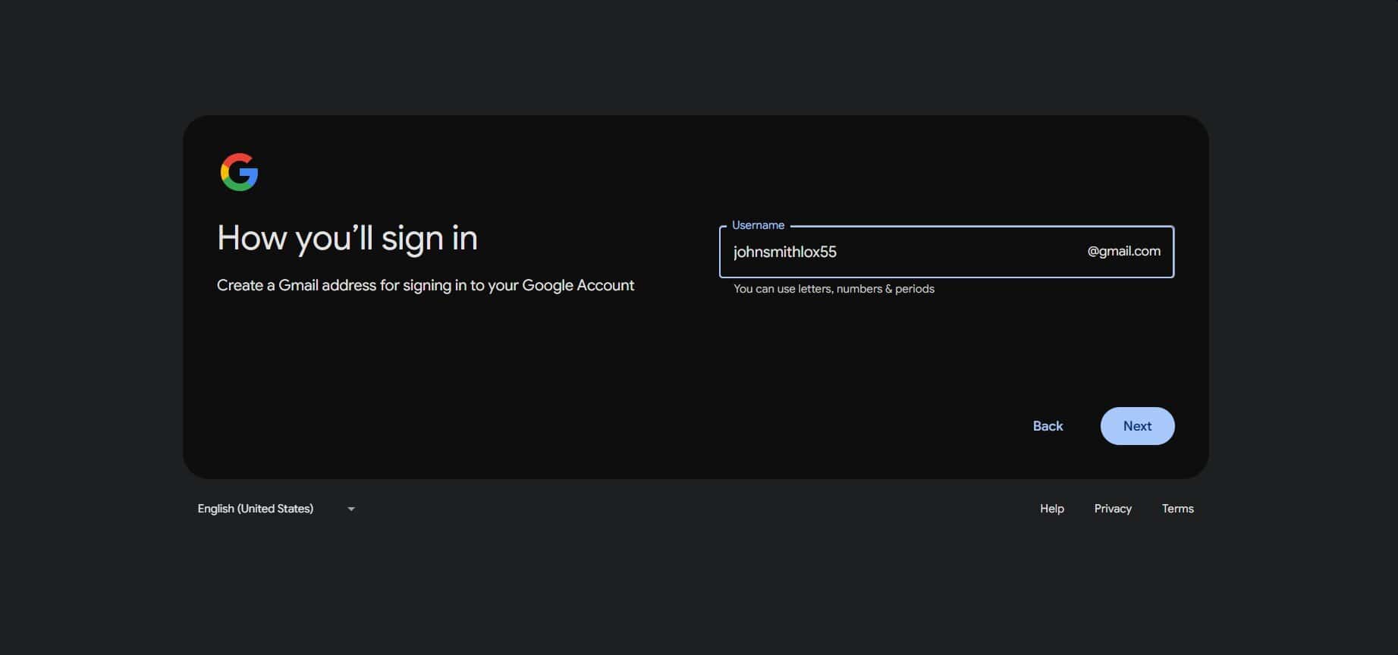Open the English (United States) language dropdown
Viewport: 1398px width, 655px height.
point(276,509)
